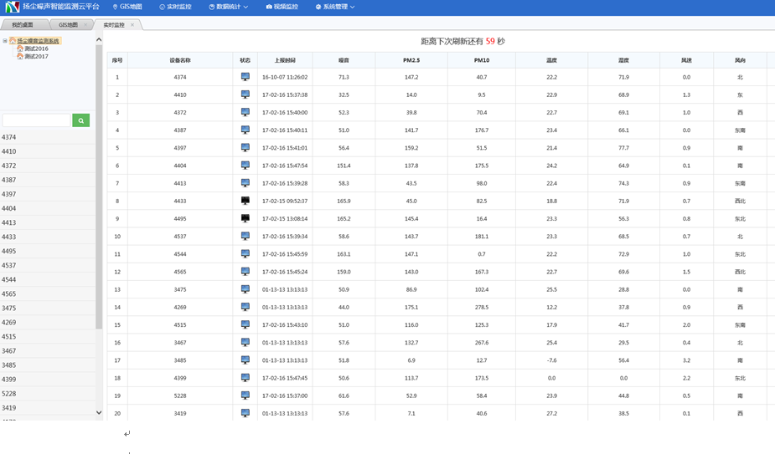The width and height of the screenshot is (775, 454).
Task: Click the green search button
Action: 80,121
